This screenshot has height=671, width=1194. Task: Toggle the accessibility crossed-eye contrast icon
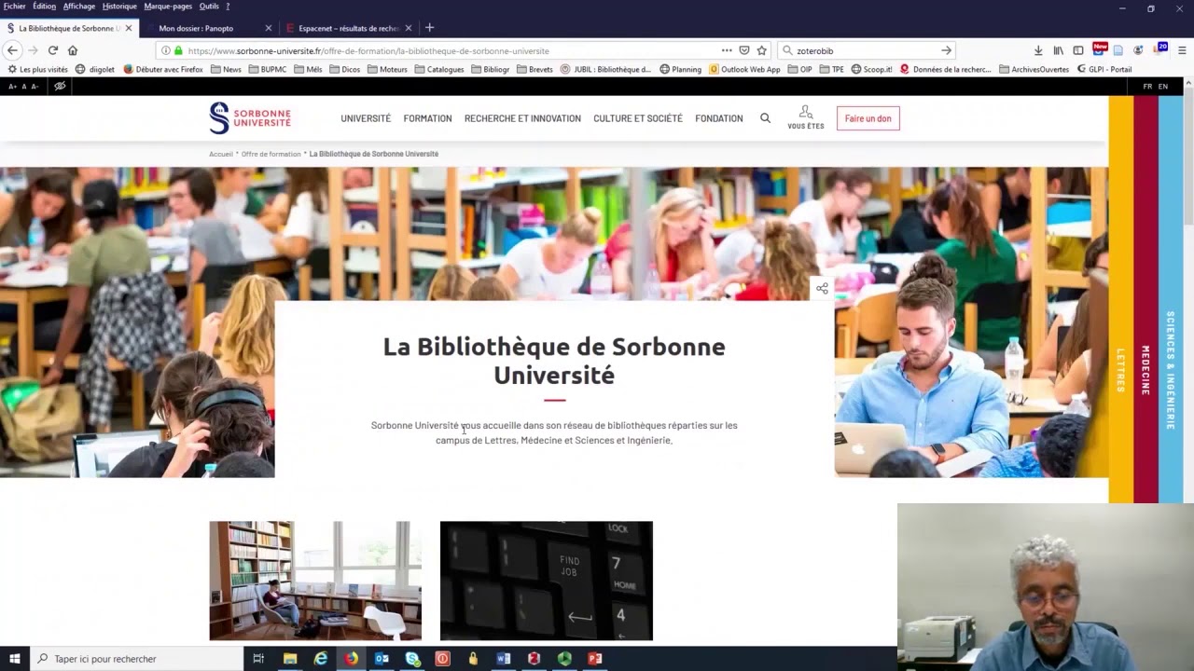click(x=60, y=86)
